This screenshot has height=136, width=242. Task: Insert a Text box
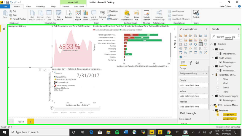(112, 11)
